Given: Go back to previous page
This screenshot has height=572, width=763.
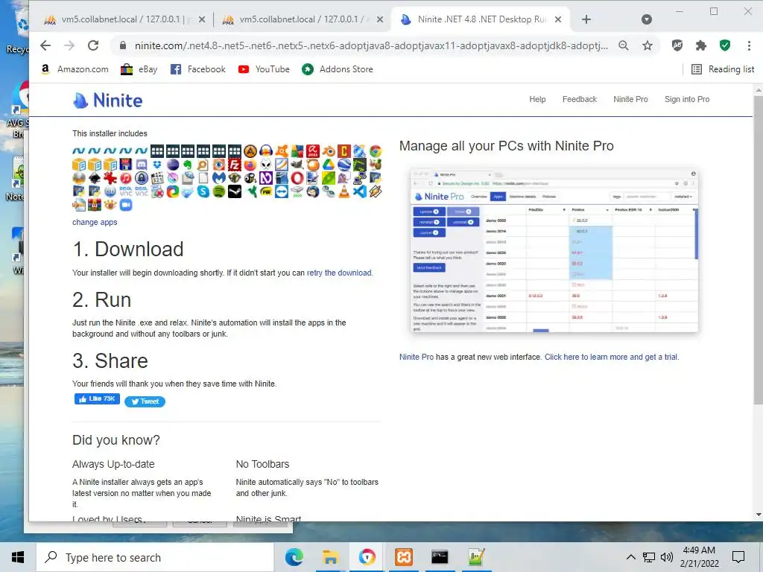Looking at the screenshot, I should [45, 45].
